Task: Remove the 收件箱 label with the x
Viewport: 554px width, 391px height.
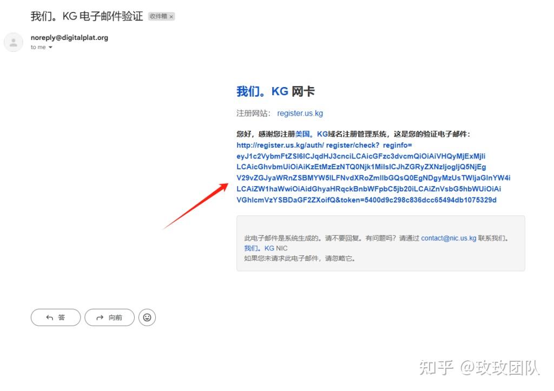Action: (x=172, y=17)
